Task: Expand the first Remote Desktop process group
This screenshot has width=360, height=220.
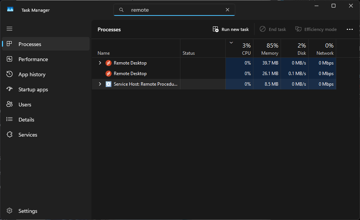Action: click(100, 63)
